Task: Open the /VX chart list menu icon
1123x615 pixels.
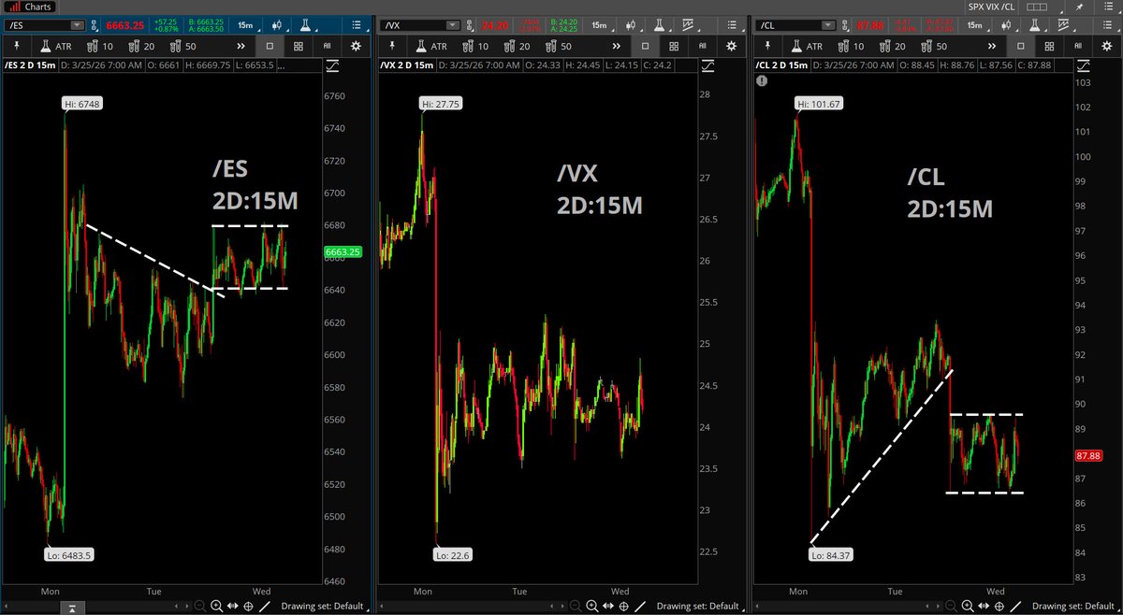Action: pyautogui.click(x=732, y=25)
